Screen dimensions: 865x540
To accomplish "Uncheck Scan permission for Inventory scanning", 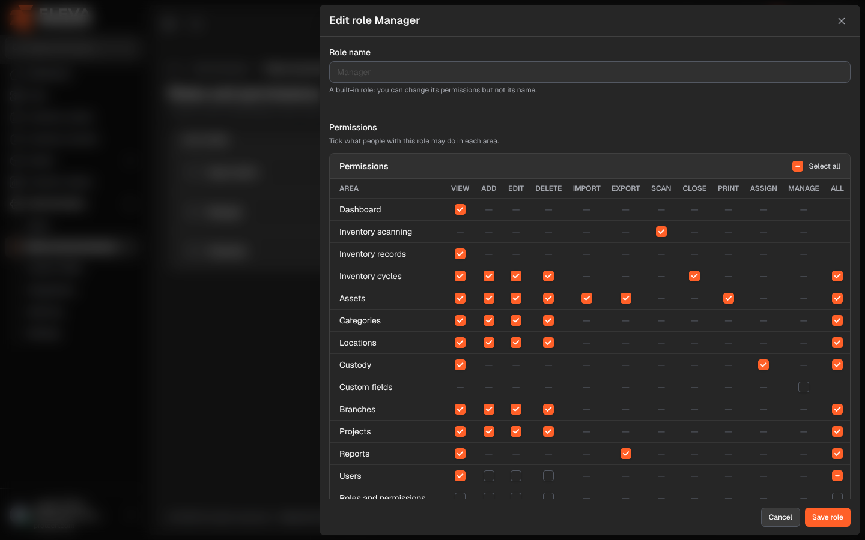I will tap(661, 232).
